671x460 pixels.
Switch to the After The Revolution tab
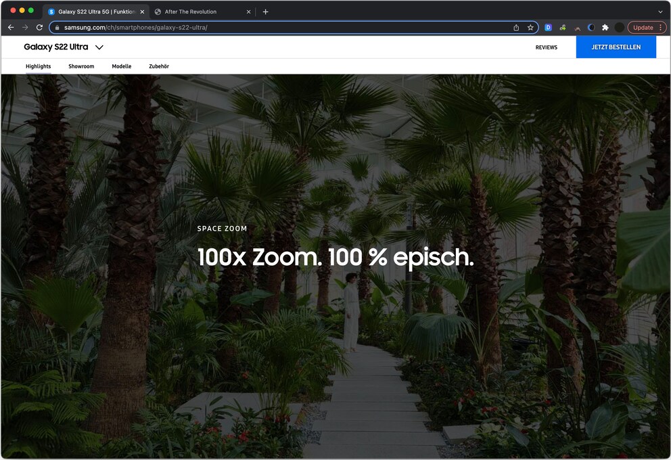(202, 11)
